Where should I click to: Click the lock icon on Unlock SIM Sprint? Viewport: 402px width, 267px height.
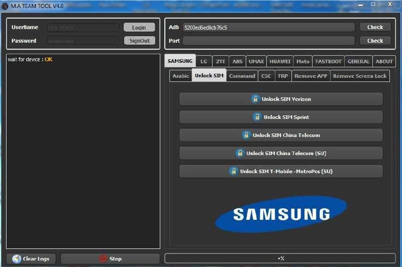coord(257,117)
